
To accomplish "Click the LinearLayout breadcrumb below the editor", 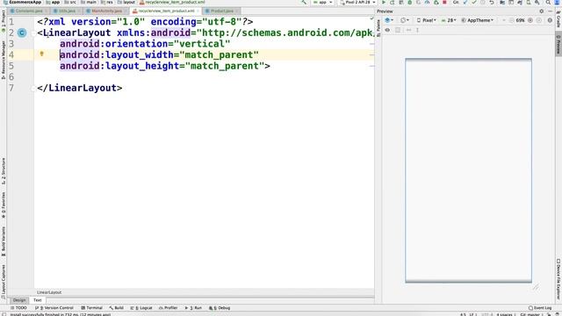I will coord(49,292).
